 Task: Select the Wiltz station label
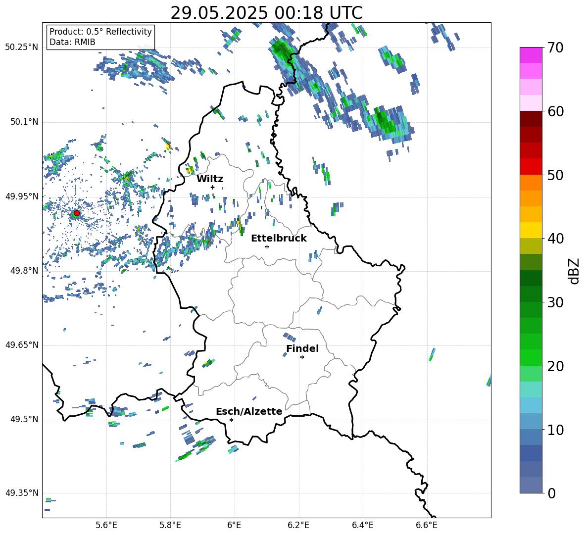pyautogui.click(x=210, y=179)
